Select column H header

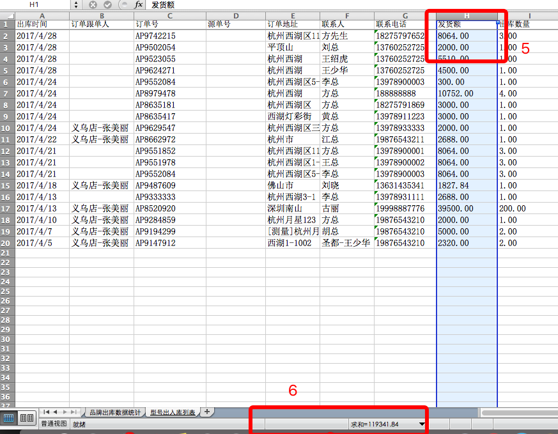(x=467, y=15)
